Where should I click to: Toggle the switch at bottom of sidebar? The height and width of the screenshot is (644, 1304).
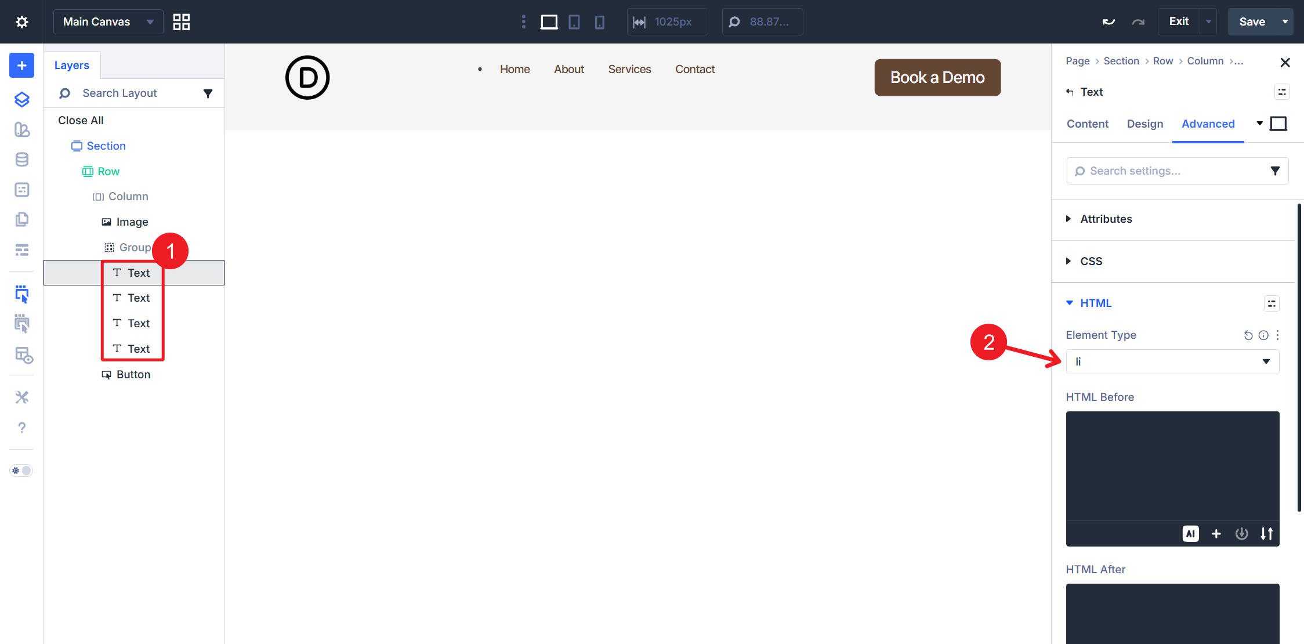[x=21, y=471]
